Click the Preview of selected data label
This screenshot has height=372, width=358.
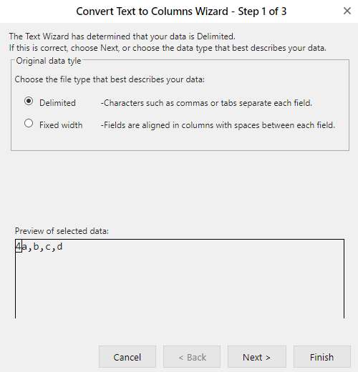(62, 231)
